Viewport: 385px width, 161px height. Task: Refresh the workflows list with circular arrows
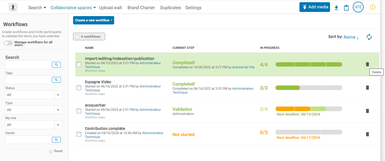point(369,37)
